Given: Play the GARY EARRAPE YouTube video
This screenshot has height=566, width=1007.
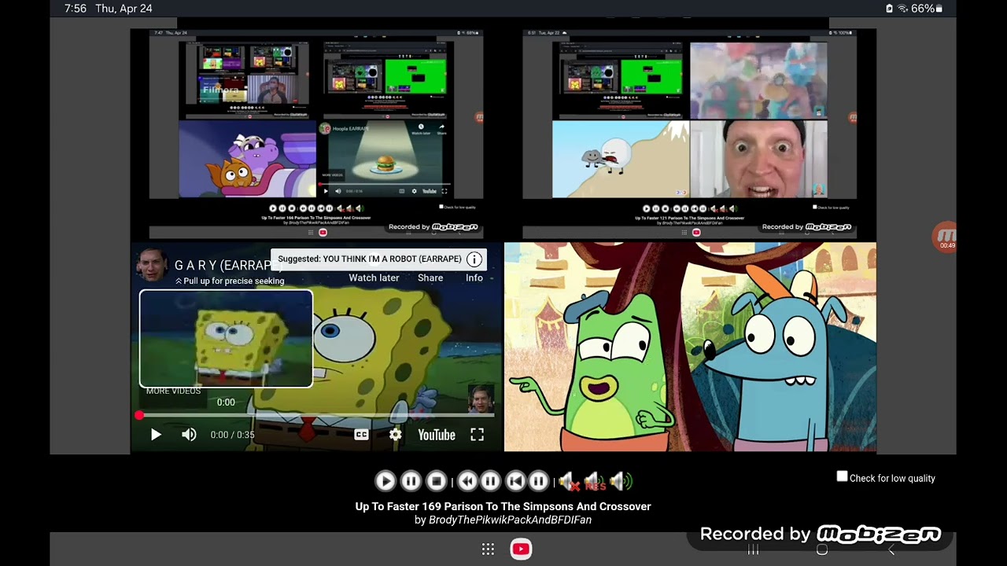Looking at the screenshot, I should tap(156, 435).
